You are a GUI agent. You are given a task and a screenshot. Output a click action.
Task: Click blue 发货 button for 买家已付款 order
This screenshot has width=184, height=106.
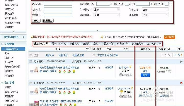[145, 75]
